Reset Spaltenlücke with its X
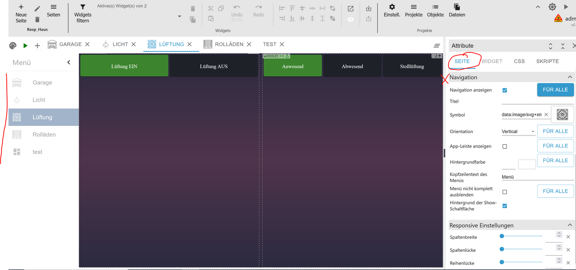 (x=568, y=249)
